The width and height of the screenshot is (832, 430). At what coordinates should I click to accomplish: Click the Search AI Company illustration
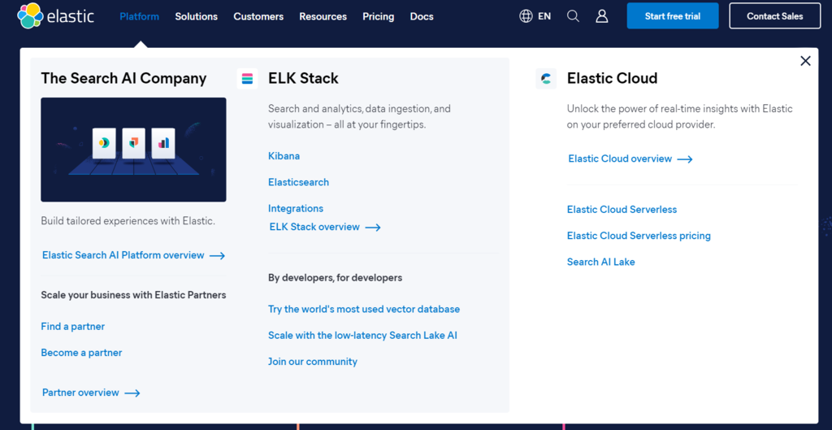134,150
